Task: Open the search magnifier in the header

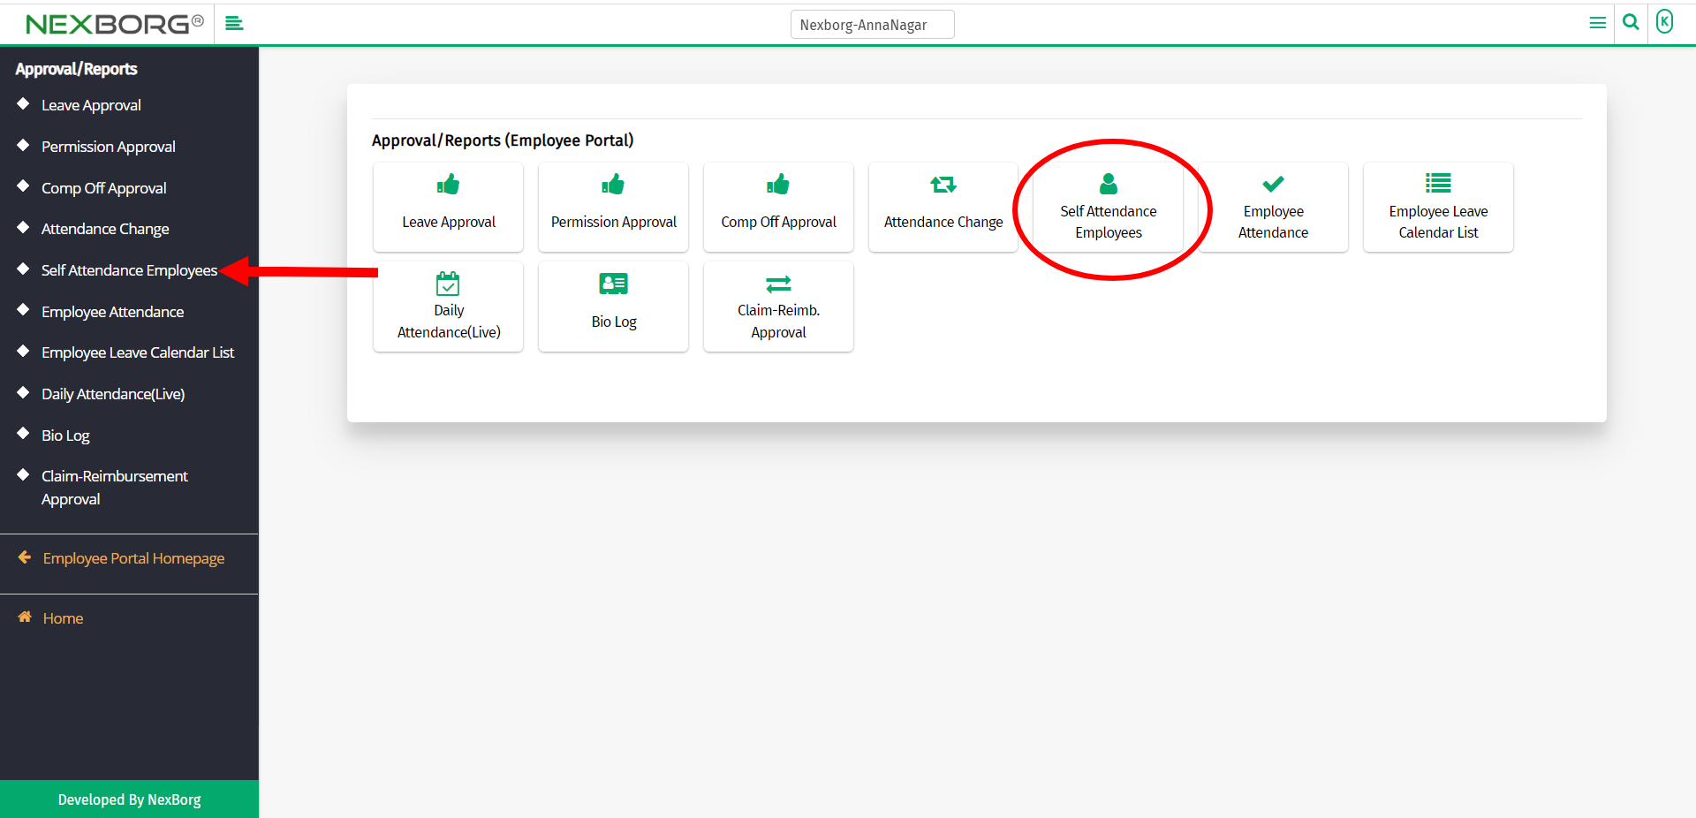Action: coord(1631,23)
